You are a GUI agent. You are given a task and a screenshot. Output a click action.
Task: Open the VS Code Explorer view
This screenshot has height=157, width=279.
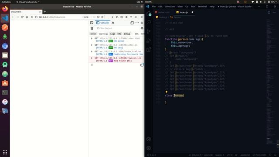click(x=149, y=14)
